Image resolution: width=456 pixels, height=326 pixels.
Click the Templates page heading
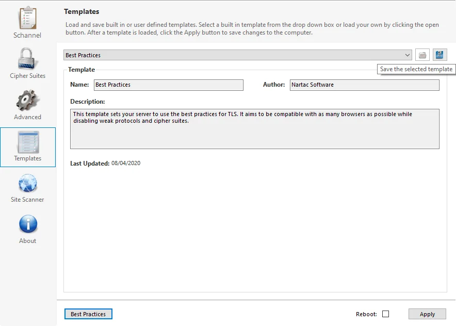click(x=82, y=12)
